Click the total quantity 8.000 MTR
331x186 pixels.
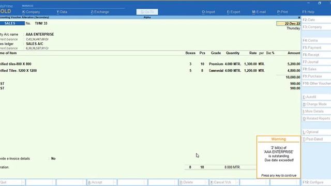(232, 167)
